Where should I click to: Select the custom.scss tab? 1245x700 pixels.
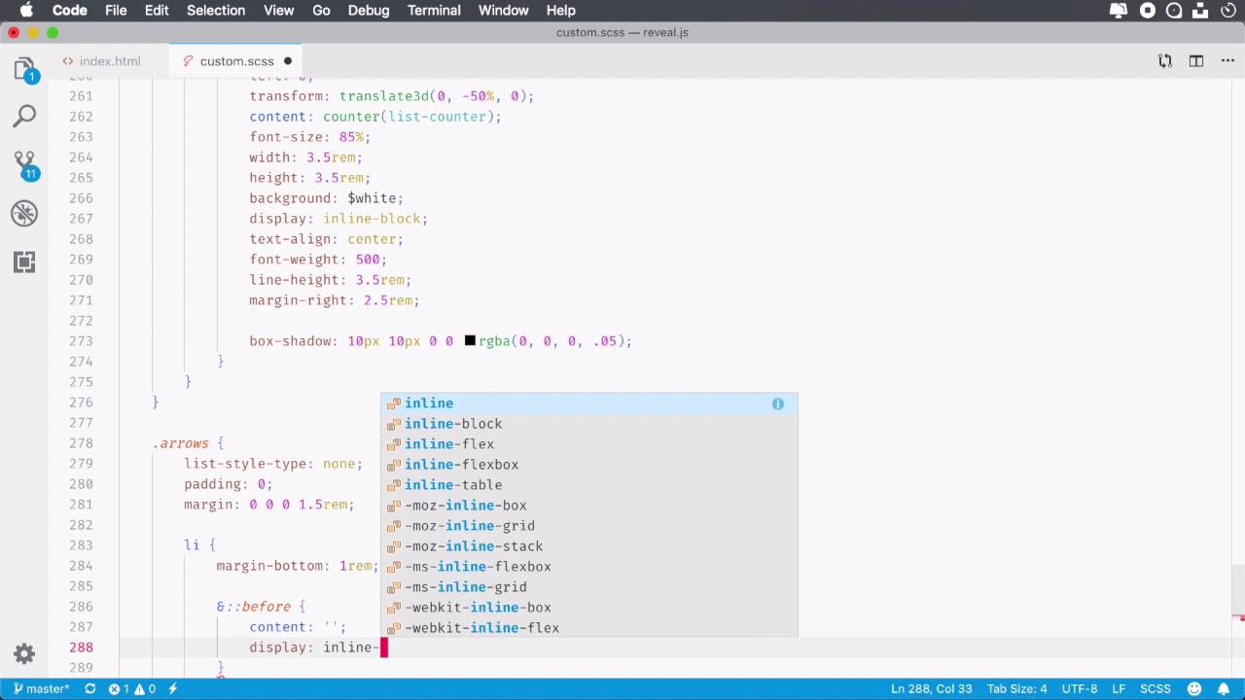tap(236, 61)
